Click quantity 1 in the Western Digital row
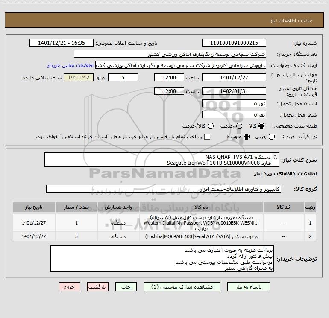Image resolution: width=329 pixels, height=318 pixels. (76, 223)
